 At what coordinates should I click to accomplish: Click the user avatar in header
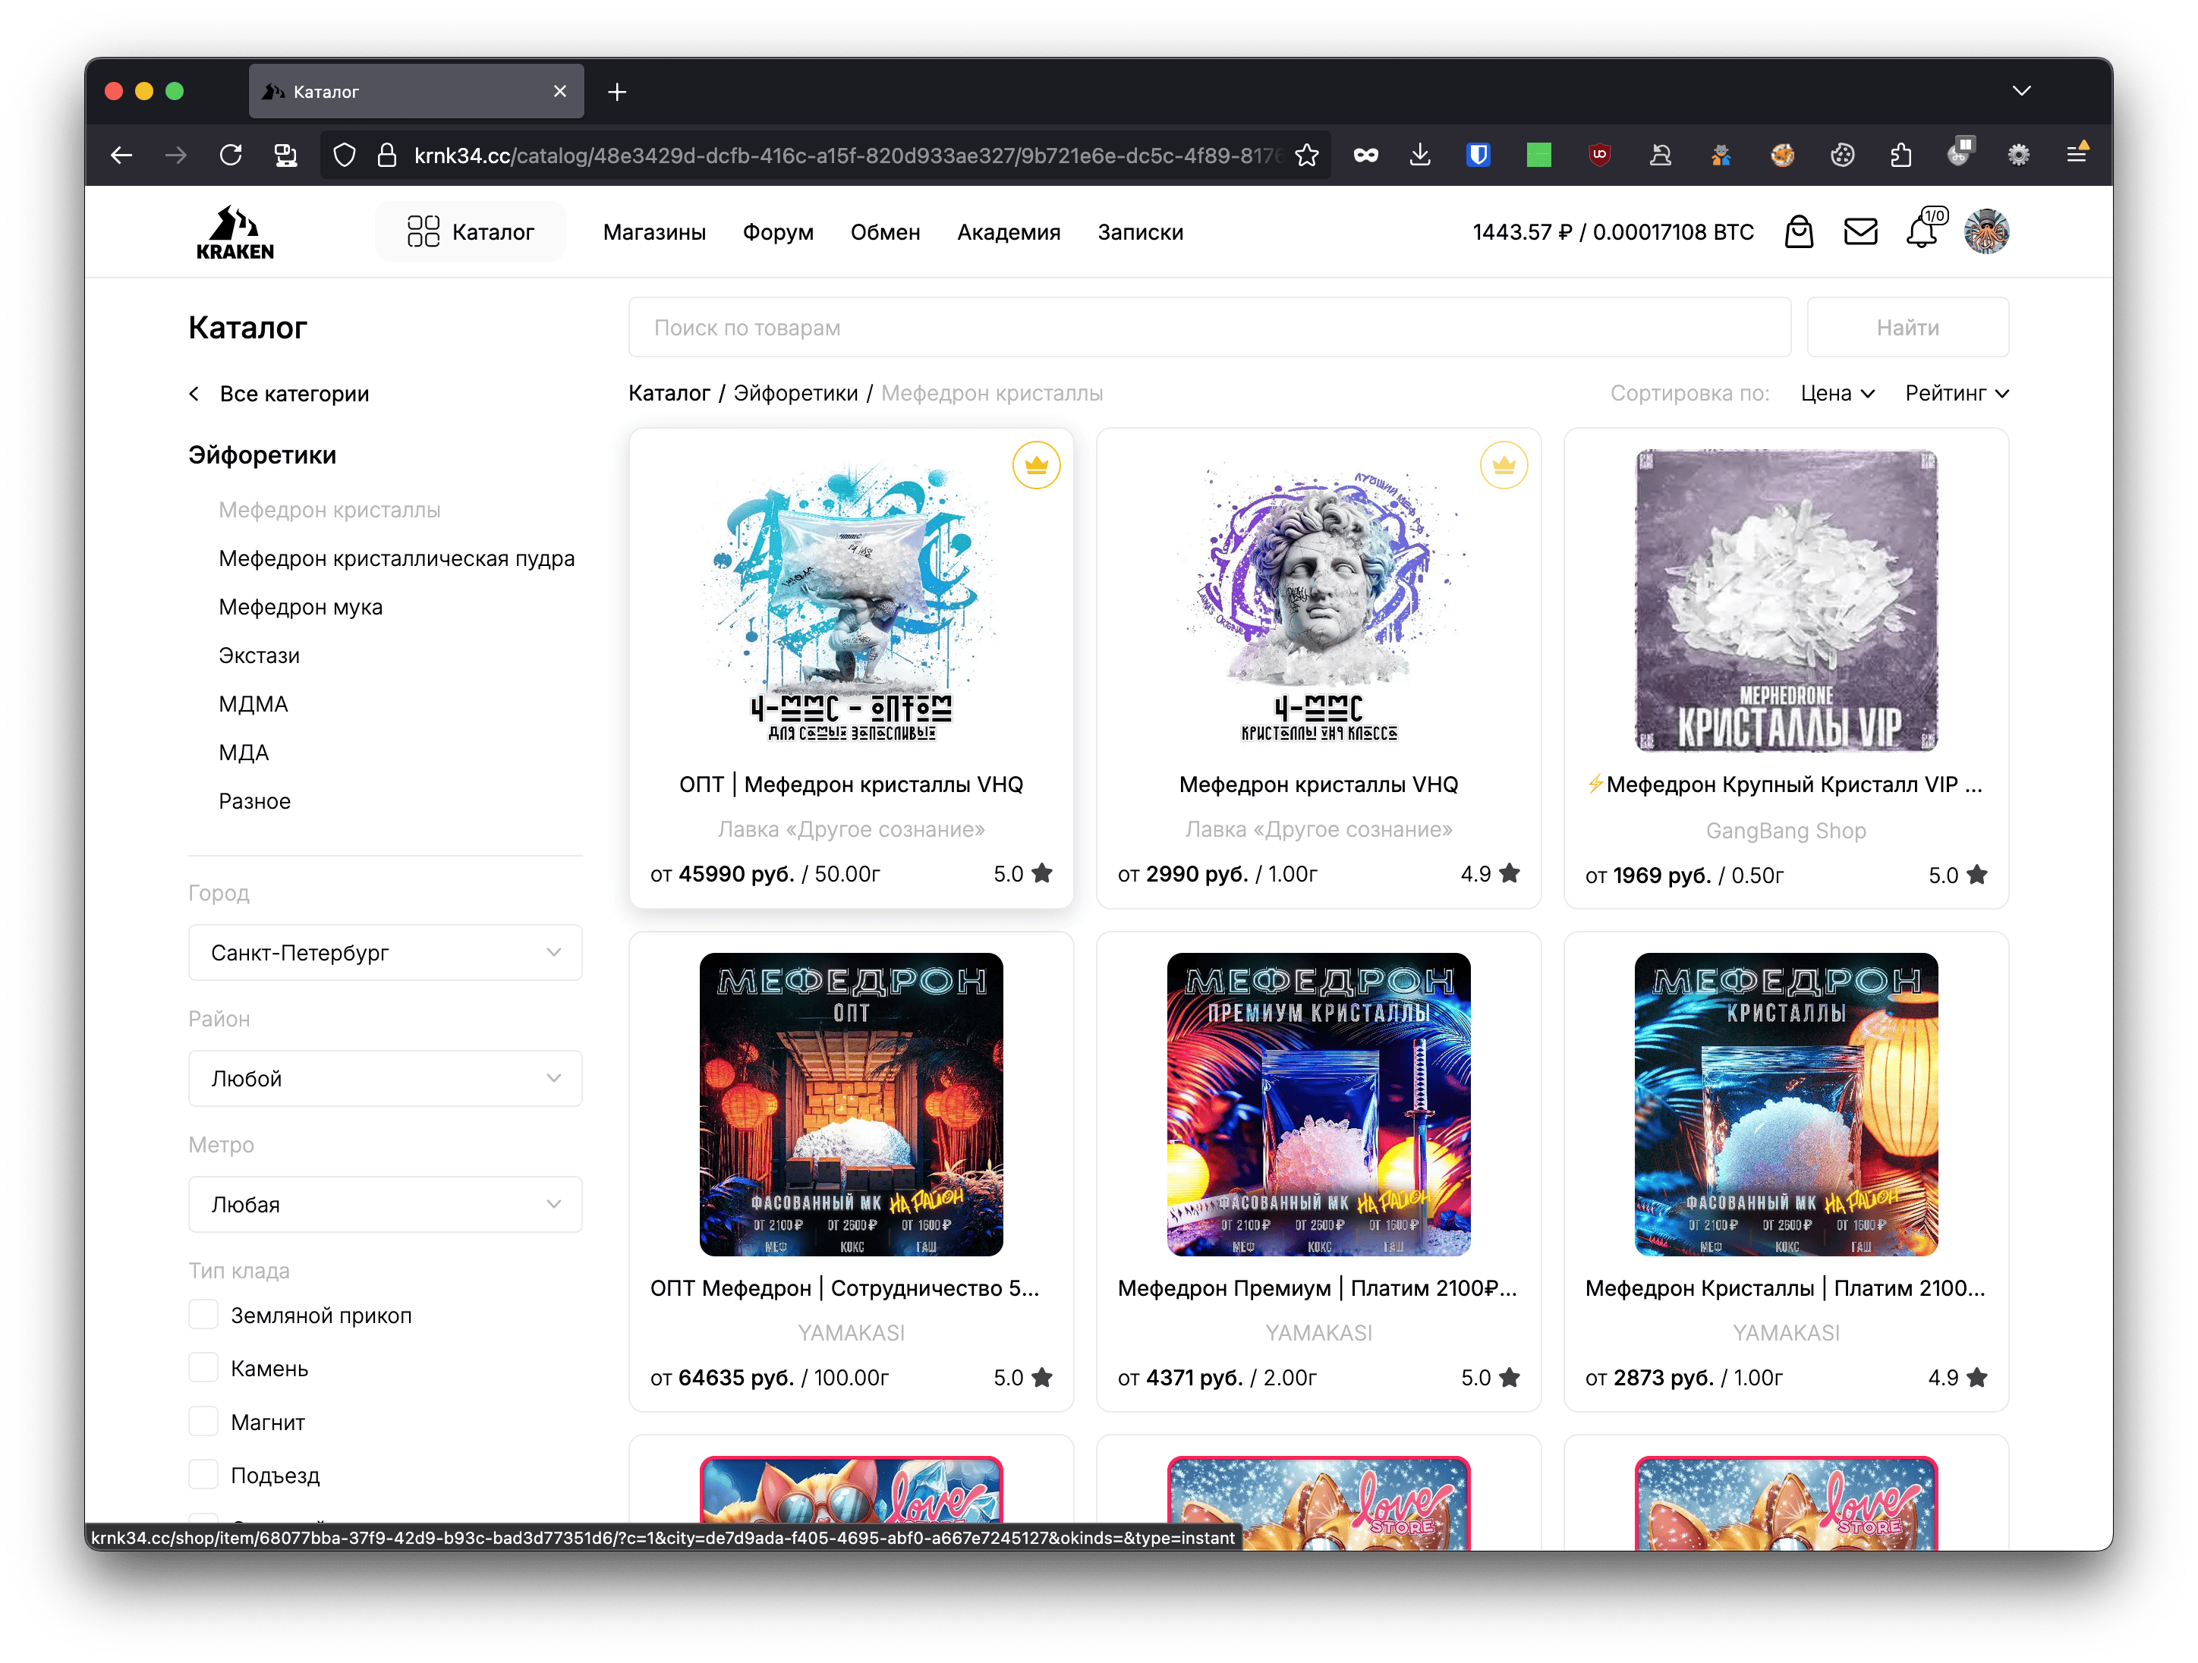(1986, 232)
